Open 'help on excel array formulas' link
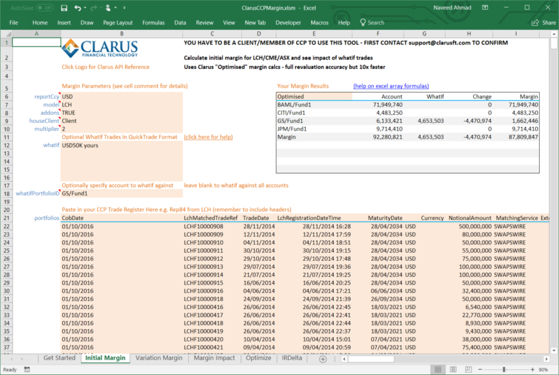 click(x=391, y=86)
